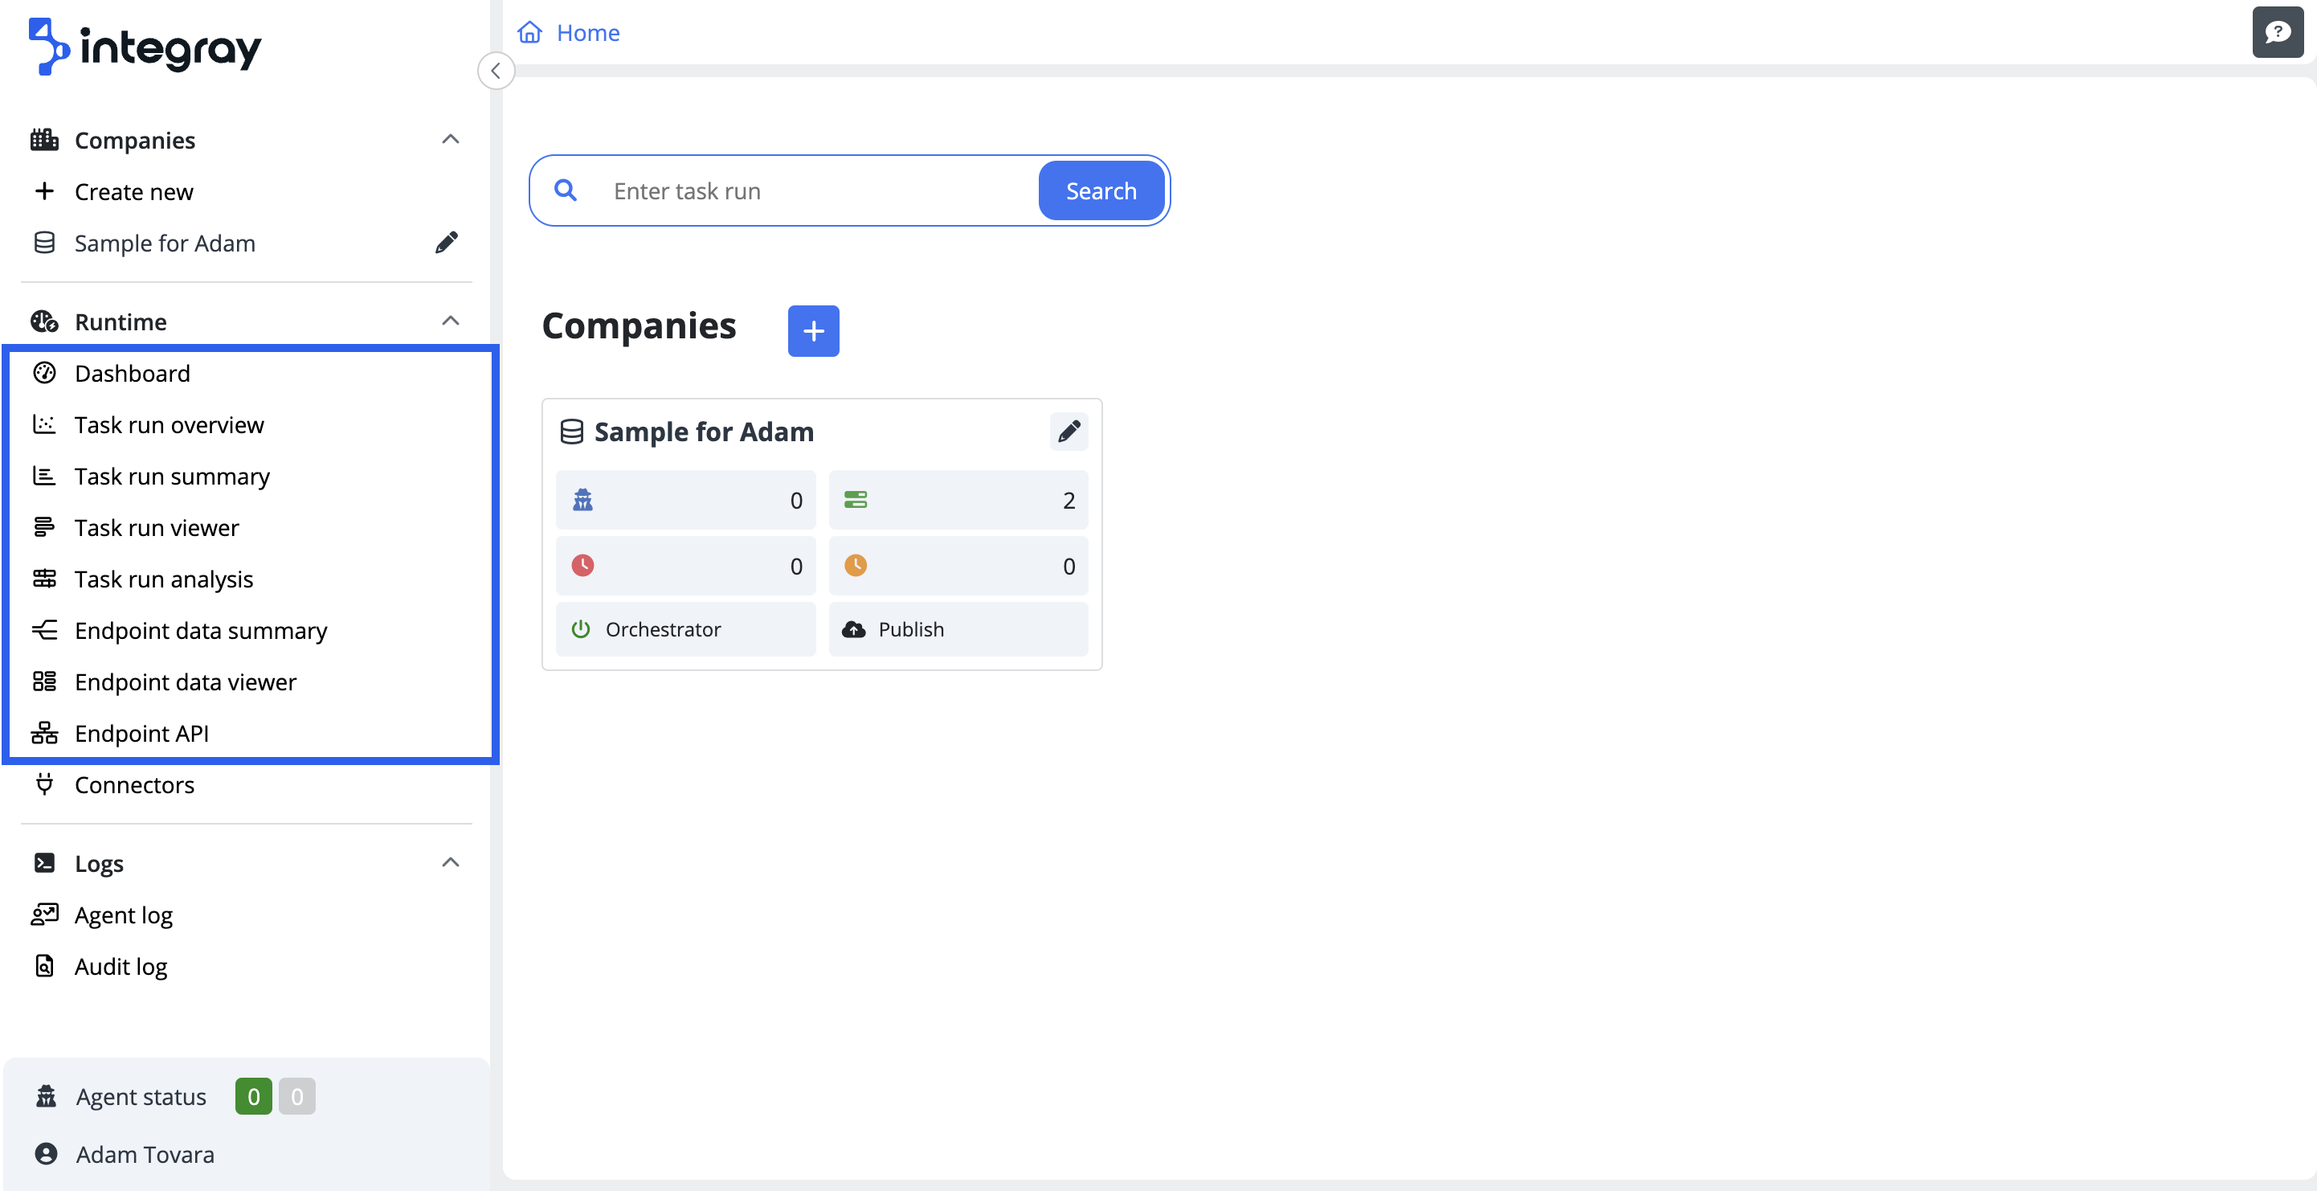Image resolution: width=2317 pixels, height=1191 pixels.
Task: Click the help chat icon at top right
Action: tap(2277, 33)
